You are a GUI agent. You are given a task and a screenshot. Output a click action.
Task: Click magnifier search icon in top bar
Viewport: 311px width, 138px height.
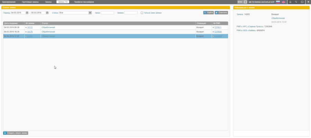[296, 2]
